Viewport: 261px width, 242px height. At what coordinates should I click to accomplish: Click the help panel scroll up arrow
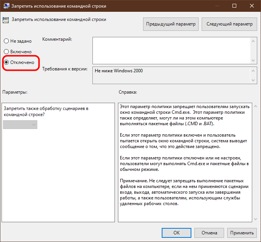pos(256,106)
